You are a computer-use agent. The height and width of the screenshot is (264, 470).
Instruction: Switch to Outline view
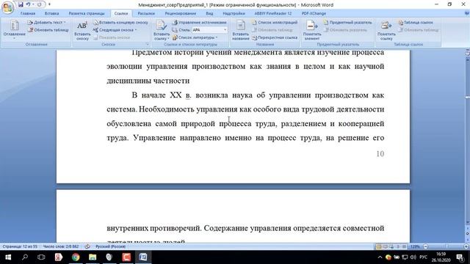coord(398,246)
